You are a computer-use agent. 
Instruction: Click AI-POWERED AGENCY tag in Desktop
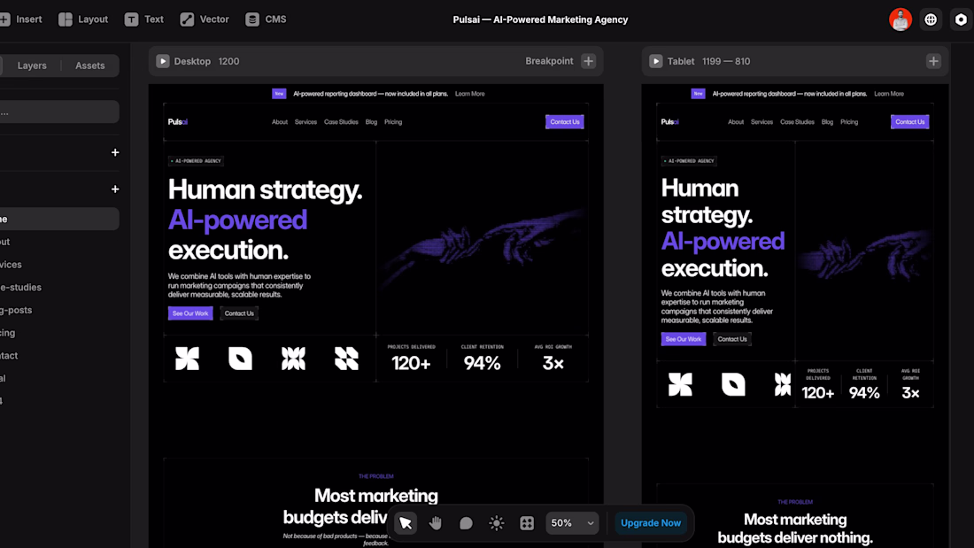click(x=197, y=161)
